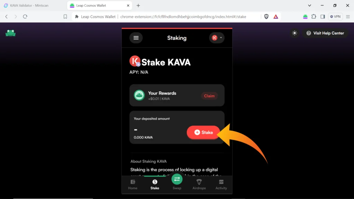This screenshot has width=354, height=199.
Task: Open the browser extensions puzzle icon
Action: (x=314, y=17)
